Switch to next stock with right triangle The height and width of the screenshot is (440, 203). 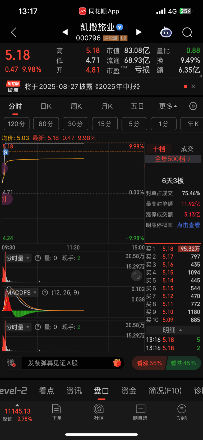click(x=139, y=32)
